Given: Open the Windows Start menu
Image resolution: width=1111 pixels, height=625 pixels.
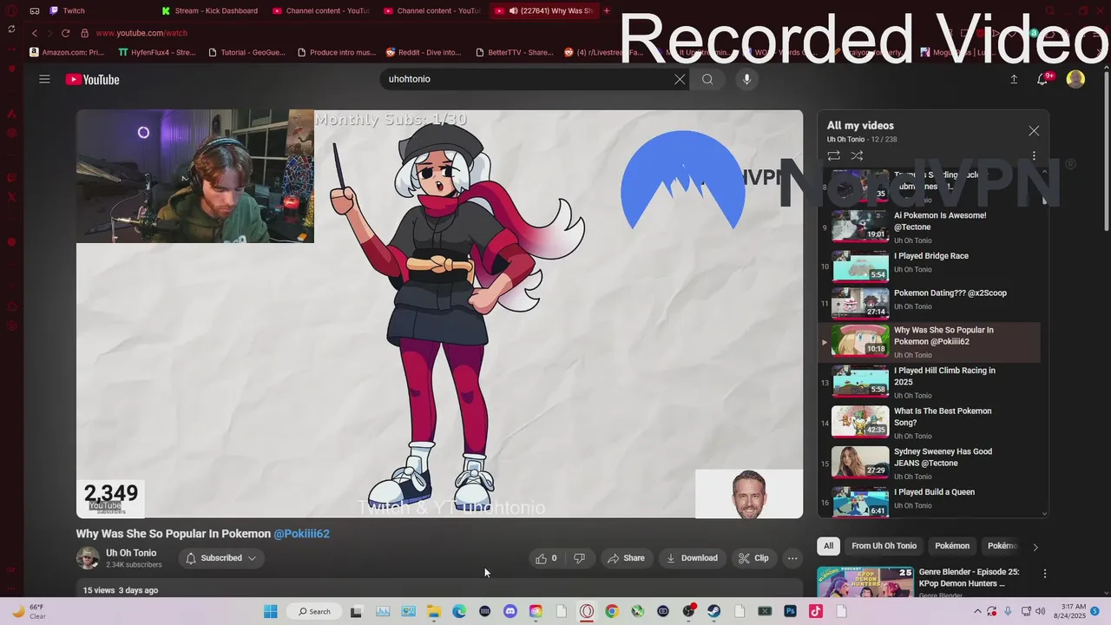Looking at the screenshot, I should (x=270, y=611).
